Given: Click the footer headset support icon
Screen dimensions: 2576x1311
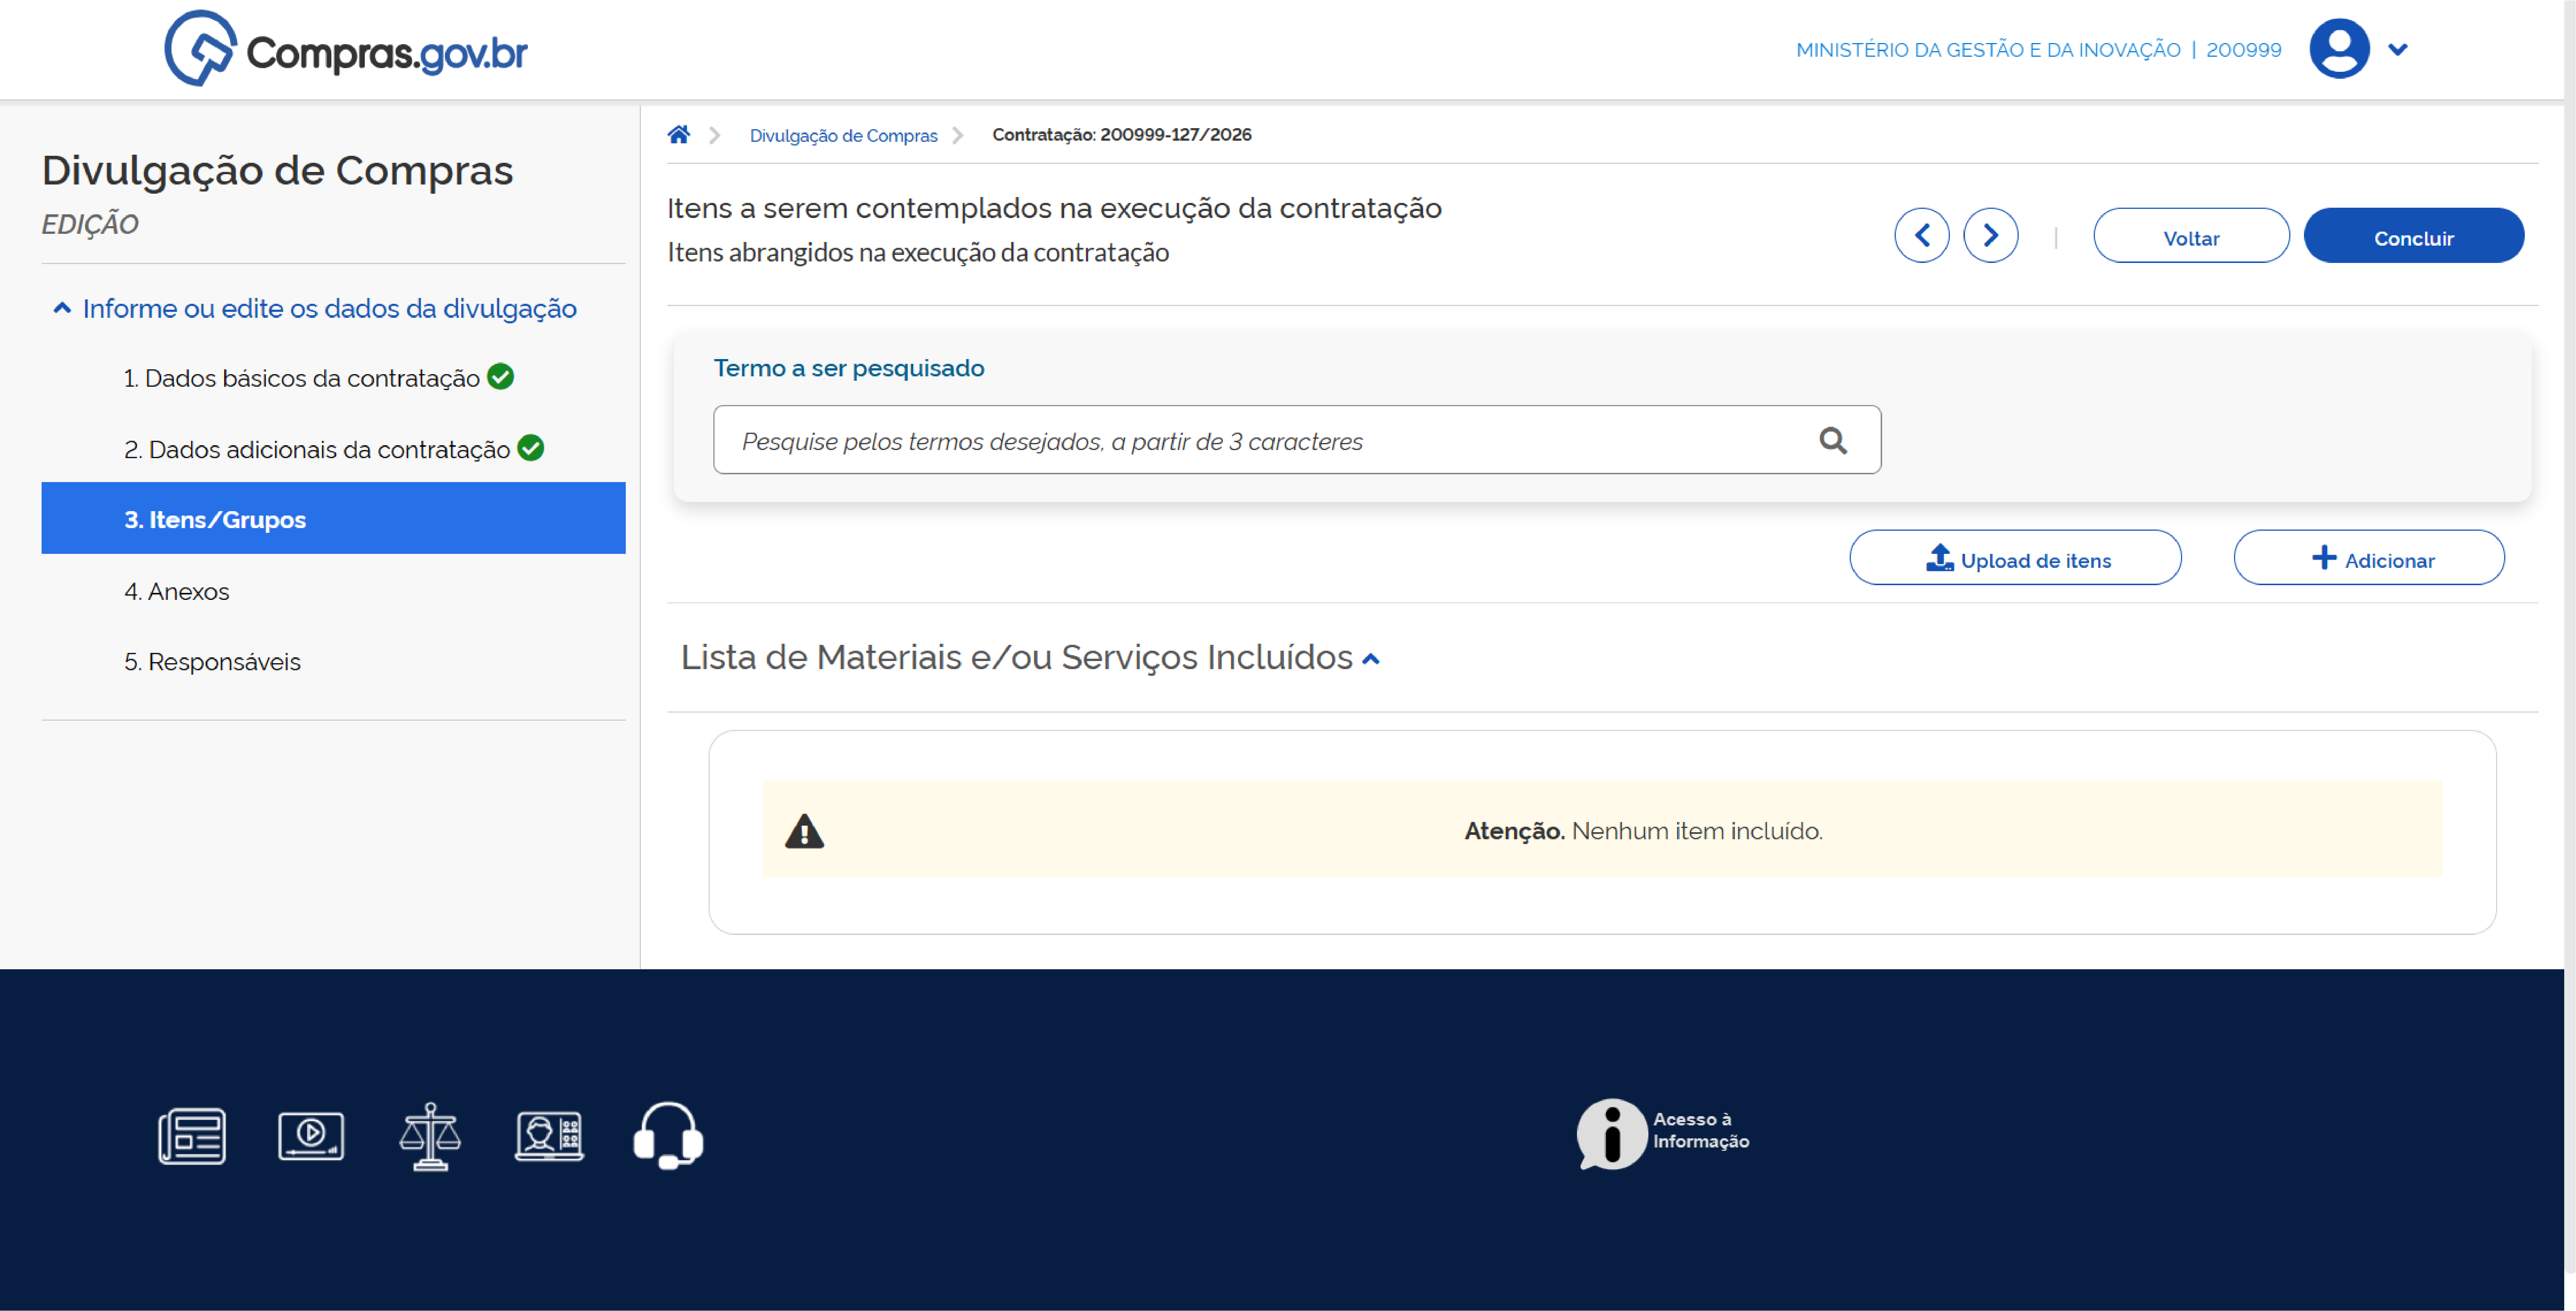Looking at the screenshot, I should pyautogui.click(x=668, y=1136).
